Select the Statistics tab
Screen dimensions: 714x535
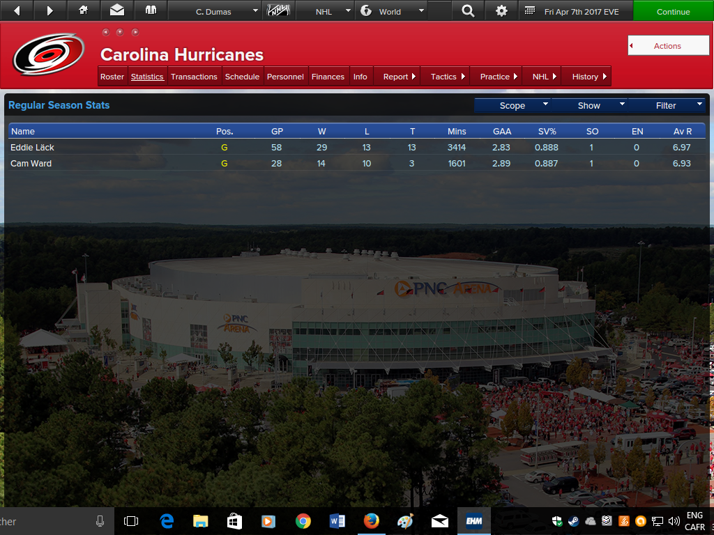point(147,77)
